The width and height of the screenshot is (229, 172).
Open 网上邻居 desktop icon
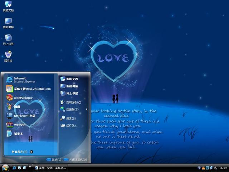[8, 40]
